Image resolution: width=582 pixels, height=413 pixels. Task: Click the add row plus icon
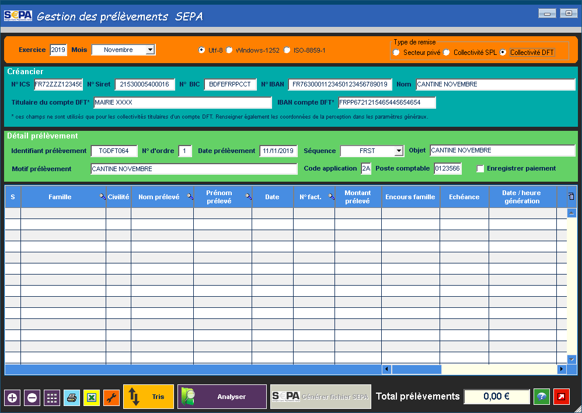point(12,398)
